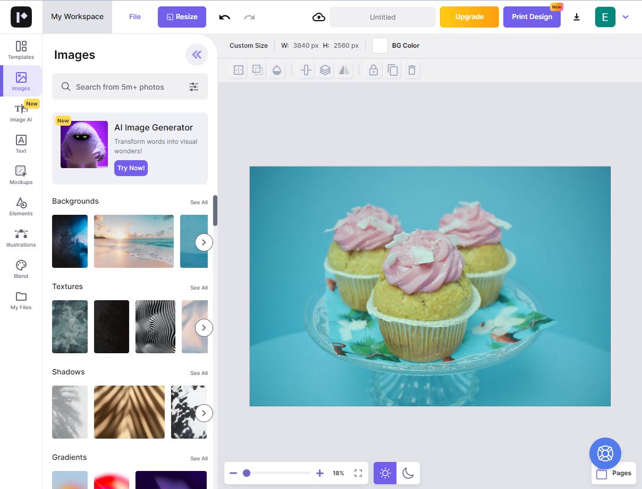Click the Upgrade button
The image size is (642, 489).
pyautogui.click(x=469, y=16)
